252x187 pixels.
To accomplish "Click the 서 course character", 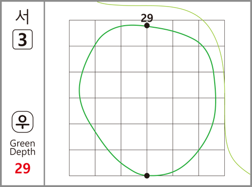I will [x=23, y=17].
